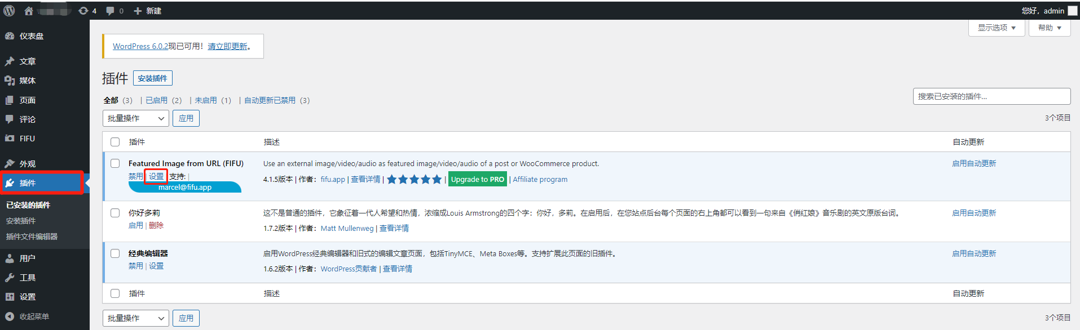Show 全部 plugins filter
This screenshot has width=1080, height=330.
111,100
